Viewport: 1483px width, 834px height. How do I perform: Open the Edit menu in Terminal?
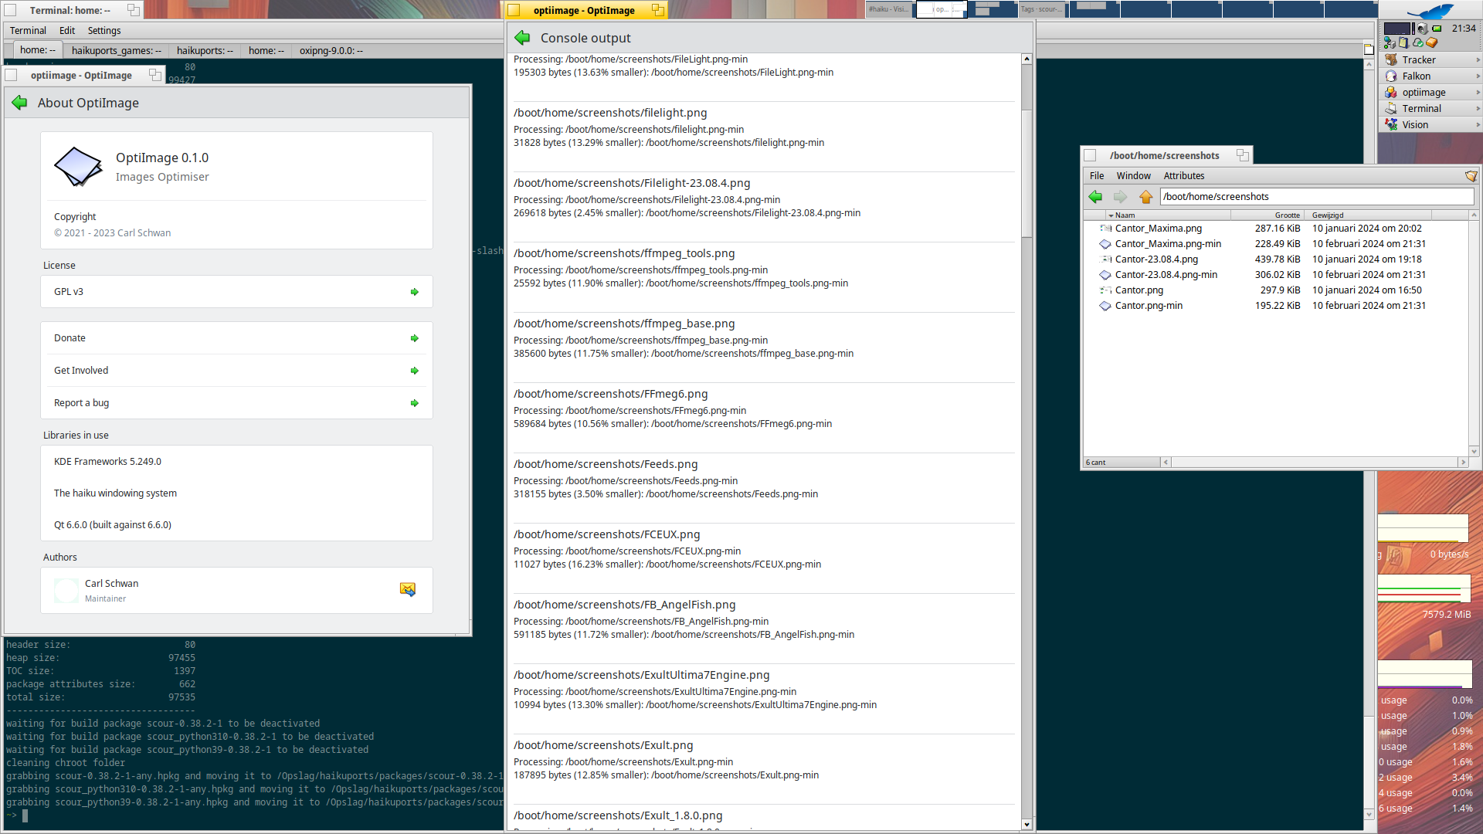pyautogui.click(x=67, y=31)
